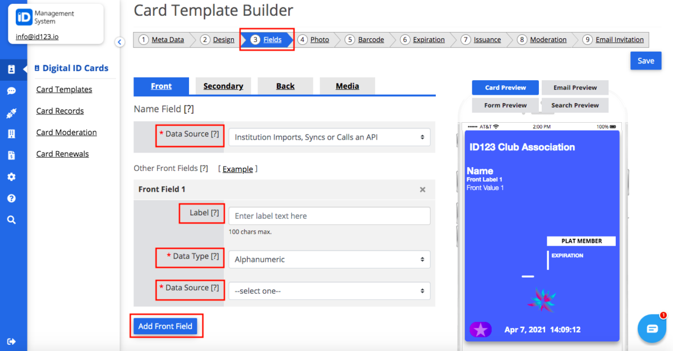Click the help question mark sidebar icon
Viewport: 673px width, 351px height.
(11, 198)
